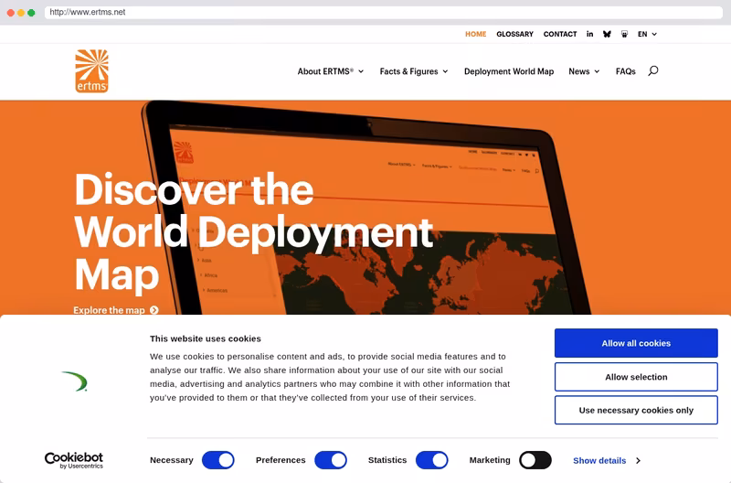731x483 pixels.
Task: Click the green swoosh logo in cookie banner
Action: (x=75, y=381)
